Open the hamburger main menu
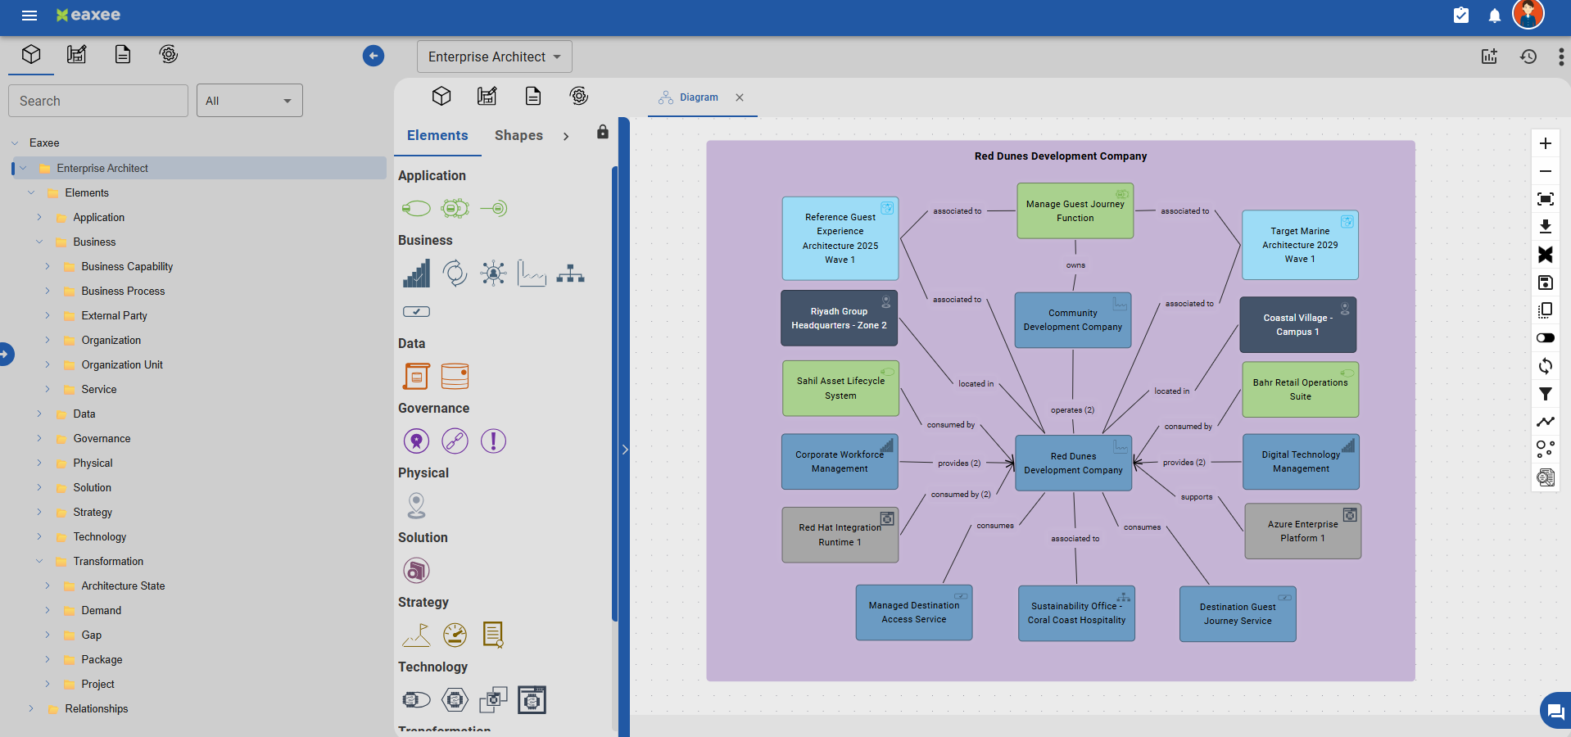Viewport: 1571px width, 737px height. [29, 16]
